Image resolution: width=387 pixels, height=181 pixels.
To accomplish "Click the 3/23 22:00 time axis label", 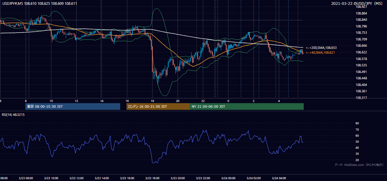I will click(203, 178).
